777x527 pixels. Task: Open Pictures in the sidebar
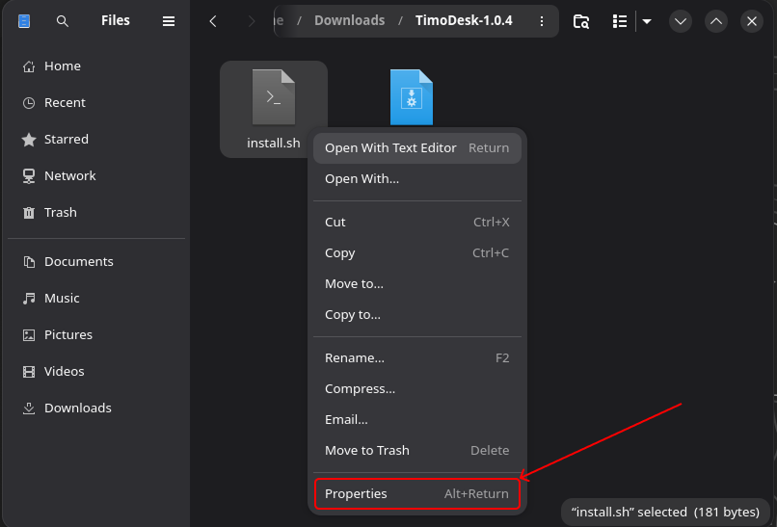tap(96, 335)
